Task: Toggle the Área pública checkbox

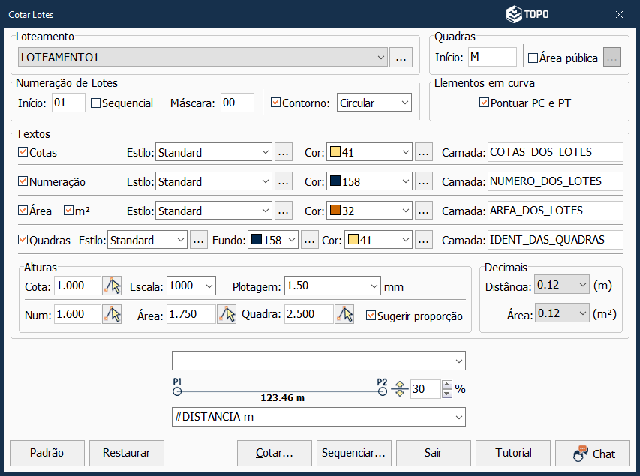Action: point(533,58)
